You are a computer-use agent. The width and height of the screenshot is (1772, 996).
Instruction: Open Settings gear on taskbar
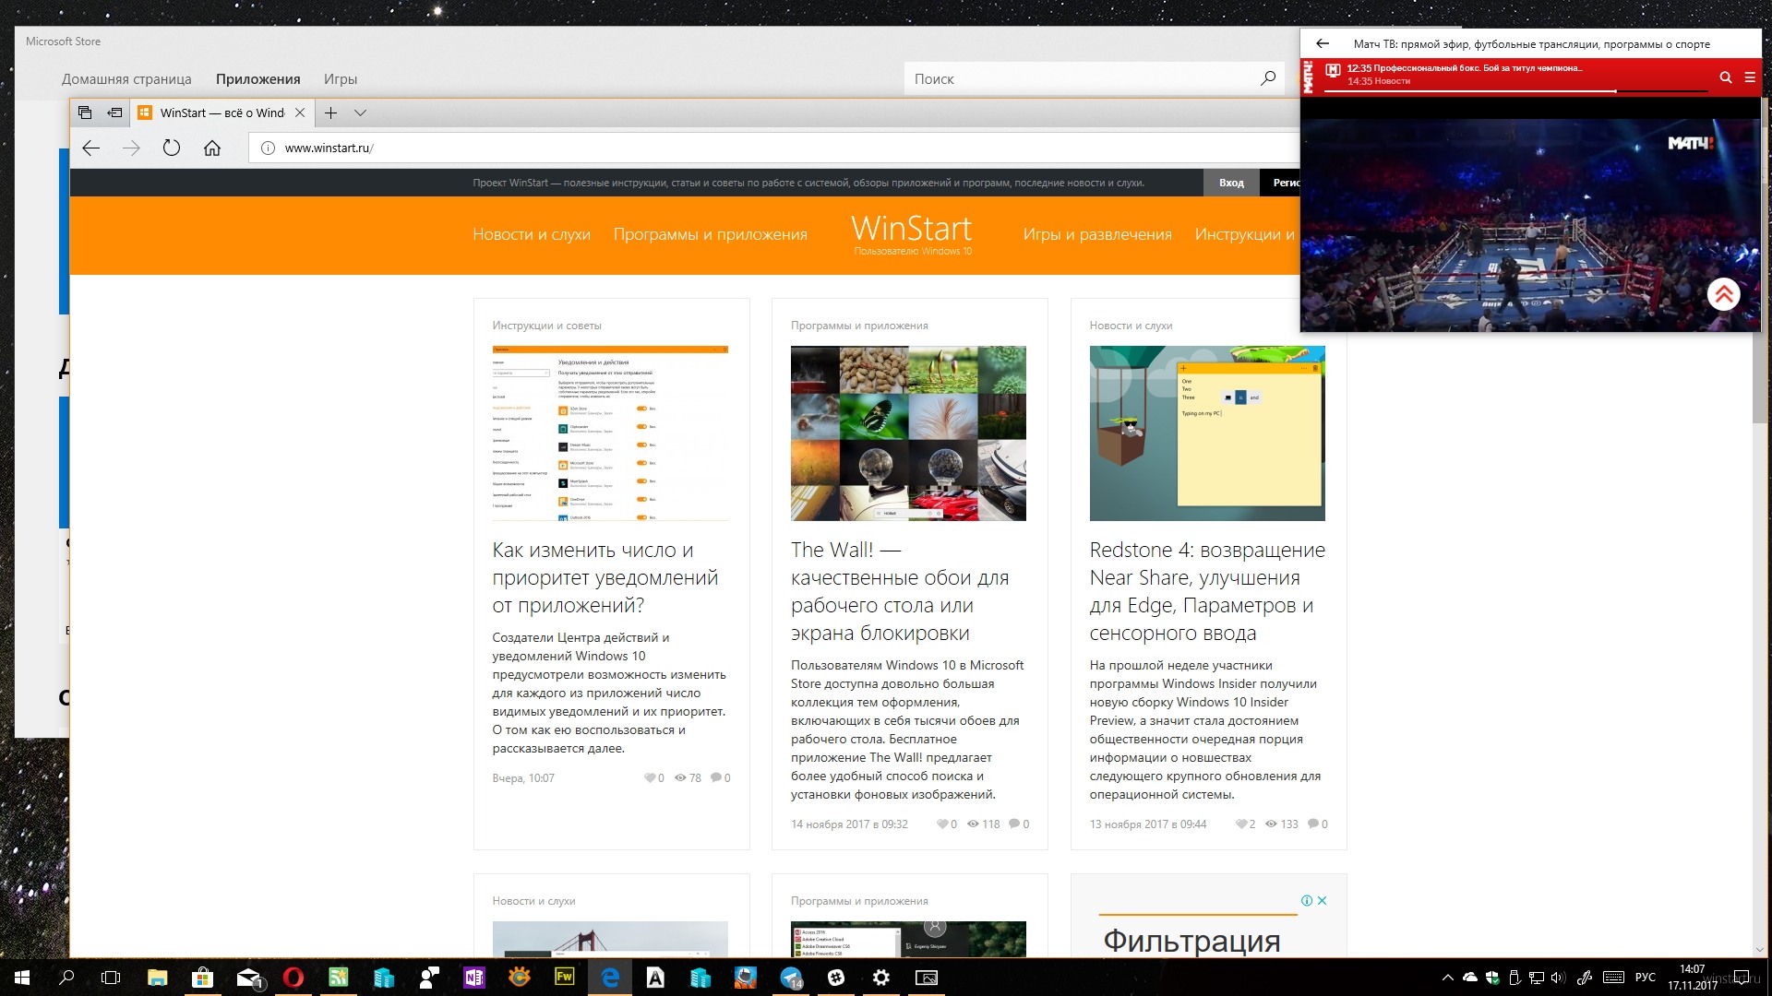tap(881, 978)
